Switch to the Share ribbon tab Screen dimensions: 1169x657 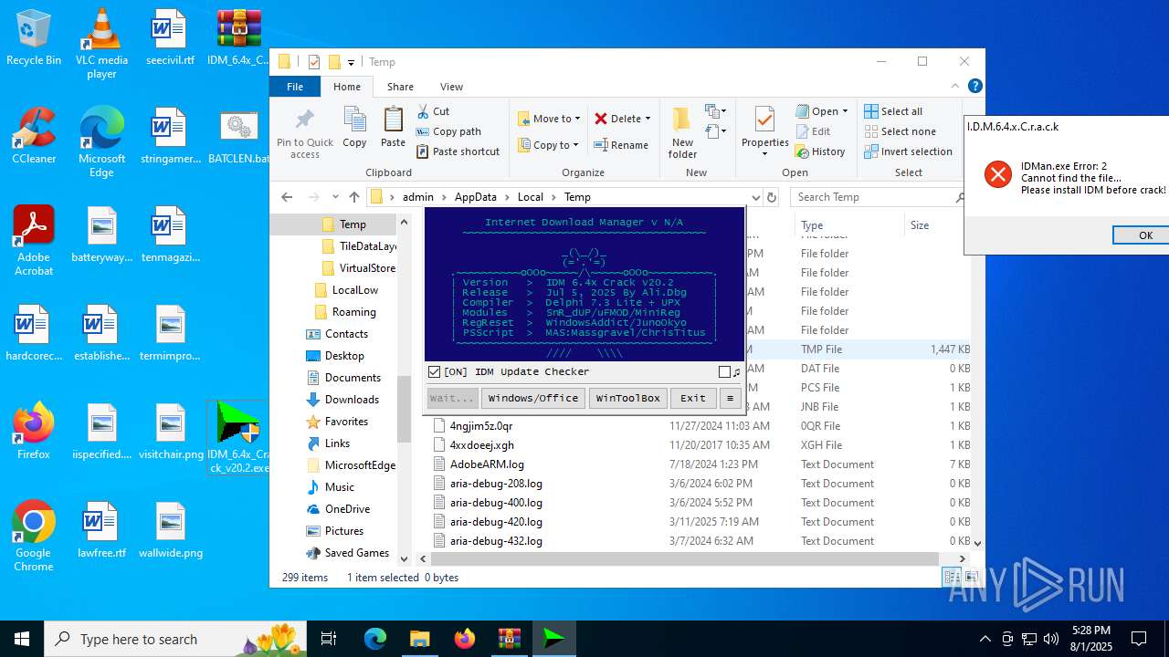tap(400, 87)
